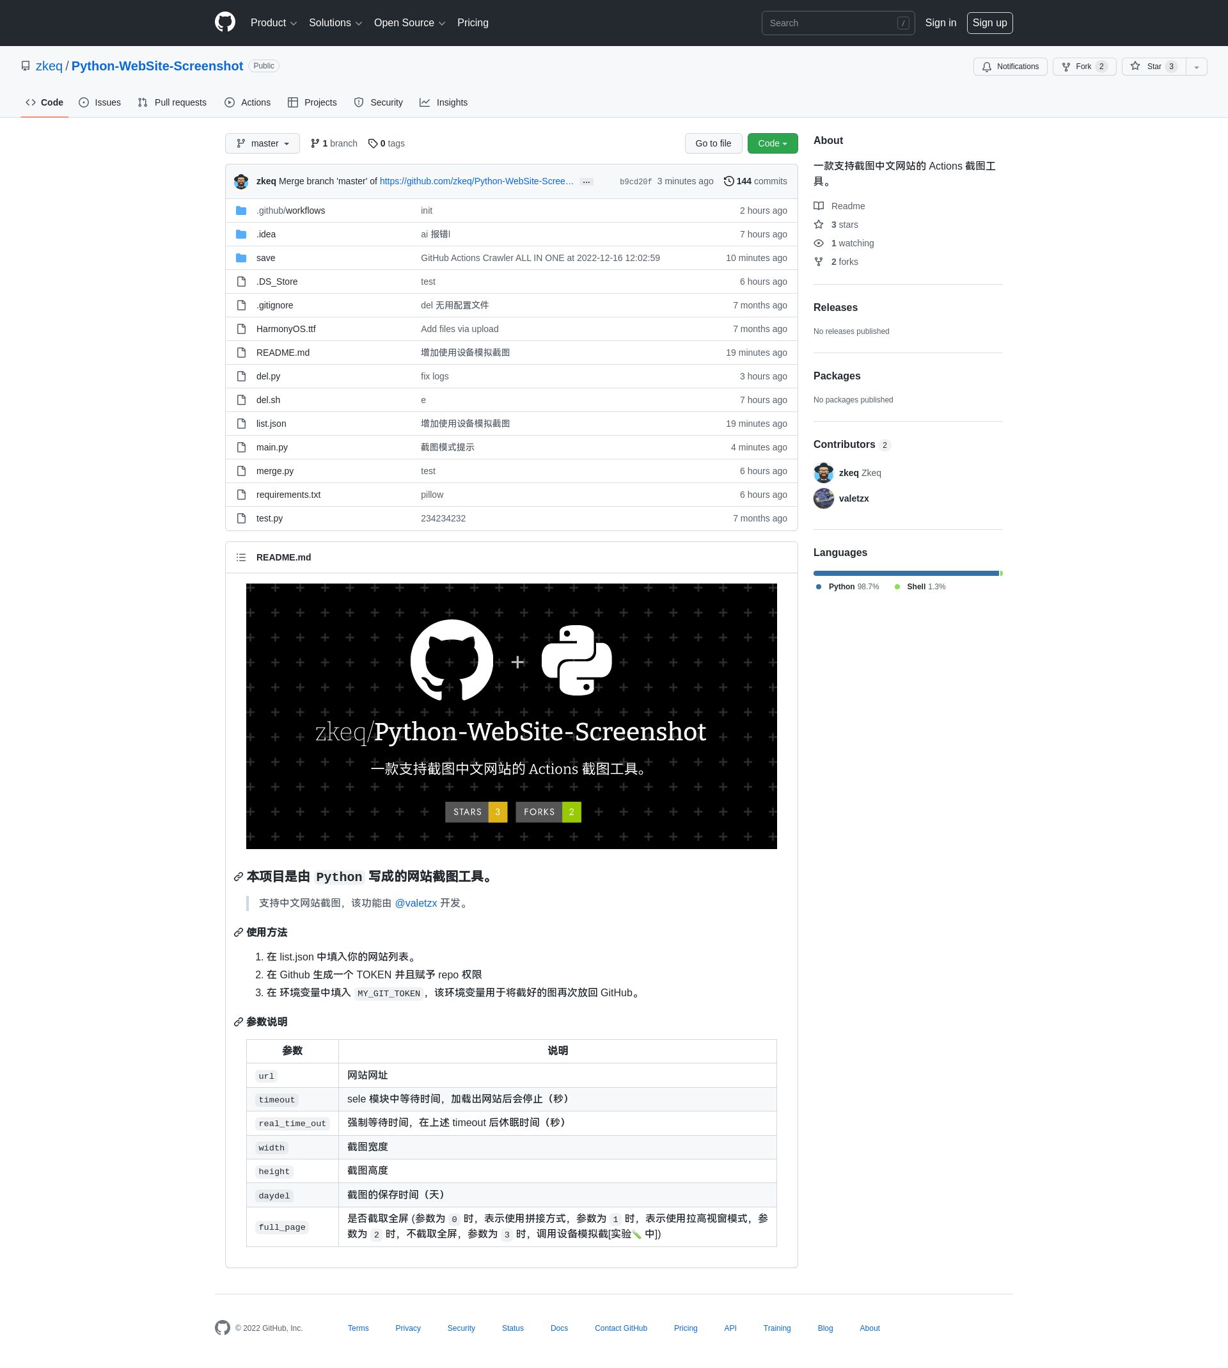Open the table of contents icon on README header

pos(241,557)
